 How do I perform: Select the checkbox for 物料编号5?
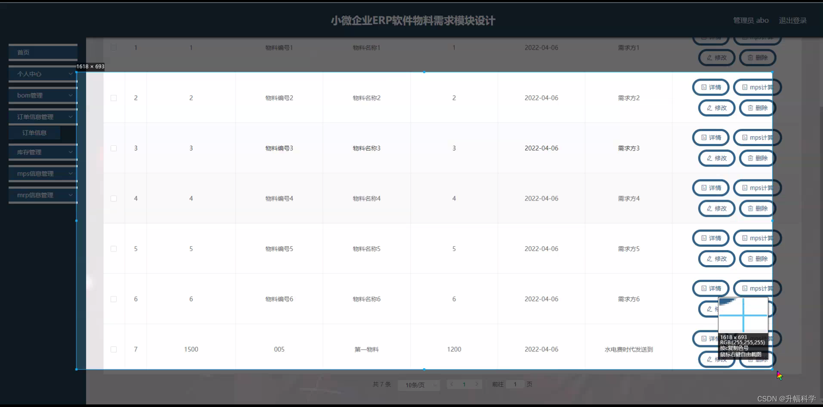tap(114, 249)
